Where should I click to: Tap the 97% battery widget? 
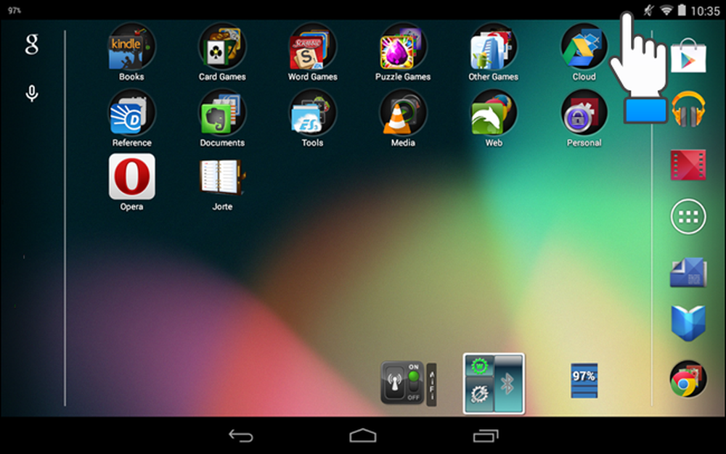pyautogui.click(x=584, y=381)
